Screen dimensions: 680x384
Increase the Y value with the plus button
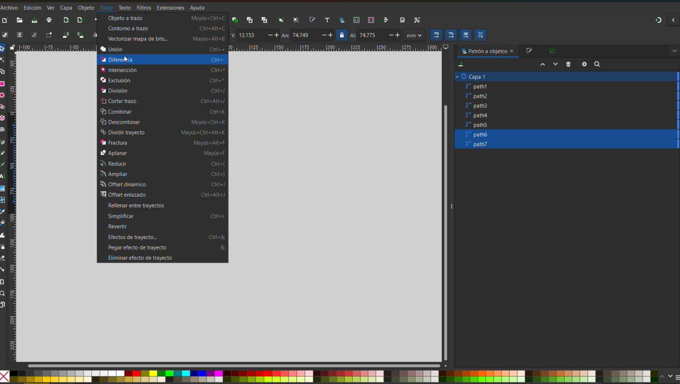pos(276,35)
